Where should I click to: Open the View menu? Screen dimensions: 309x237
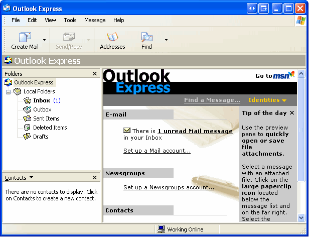50,20
